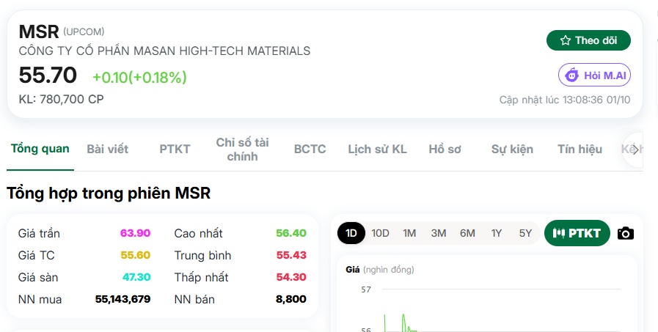This screenshot has height=332, width=658.
Task: Click the Cao nhất value 56.40
Action: (291, 233)
